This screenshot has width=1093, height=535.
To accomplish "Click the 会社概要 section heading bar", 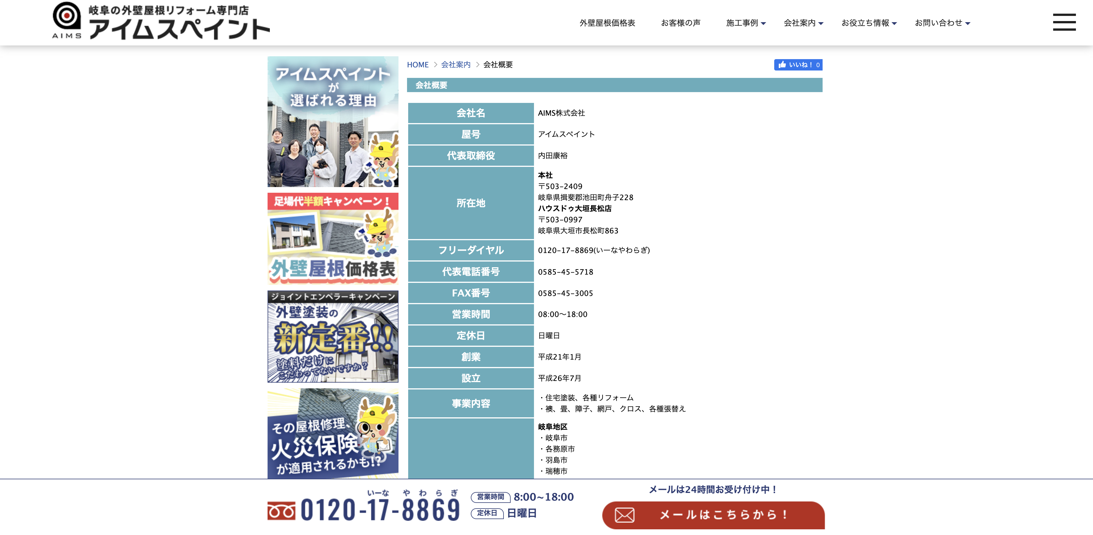I will point(615,85).
